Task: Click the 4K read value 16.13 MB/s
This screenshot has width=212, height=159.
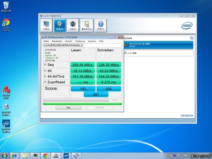Action: (x=82, y=71)
